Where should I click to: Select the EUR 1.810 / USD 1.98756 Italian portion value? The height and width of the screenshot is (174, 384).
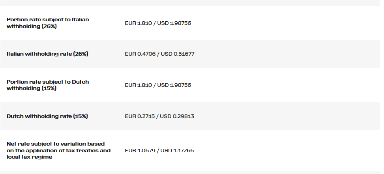click(x=158, y=23)
